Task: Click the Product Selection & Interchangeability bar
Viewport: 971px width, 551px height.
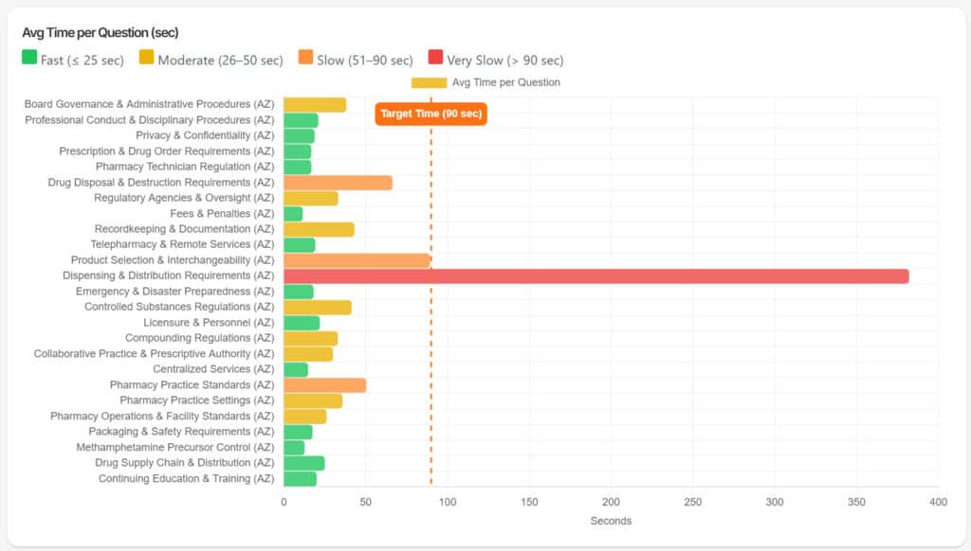Action: pos(357,260)
